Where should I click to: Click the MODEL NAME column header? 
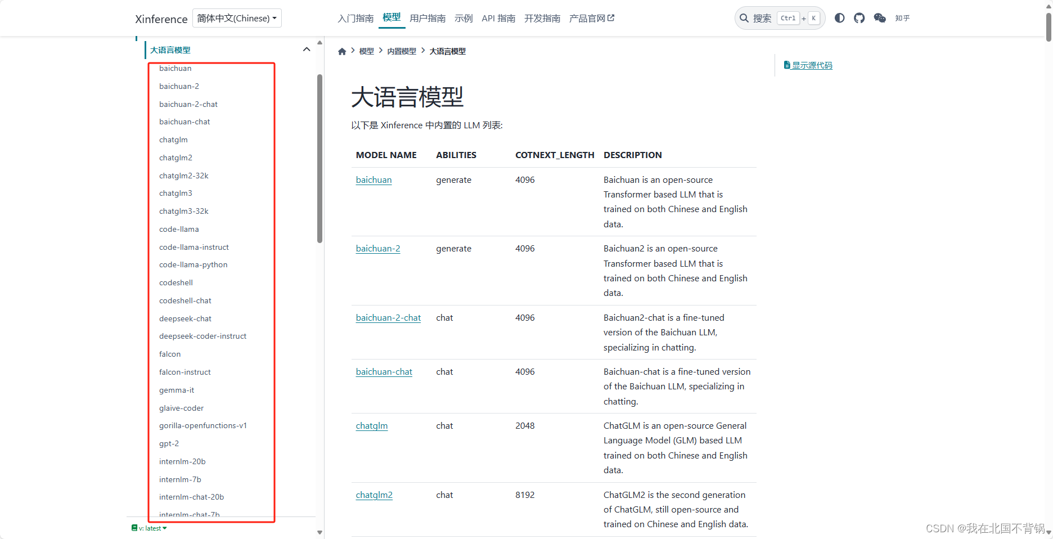click(x=386, y=155)
